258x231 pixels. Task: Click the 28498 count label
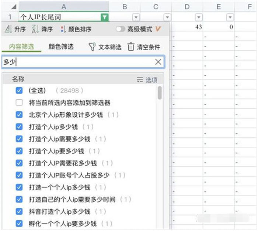pos(69,91)
